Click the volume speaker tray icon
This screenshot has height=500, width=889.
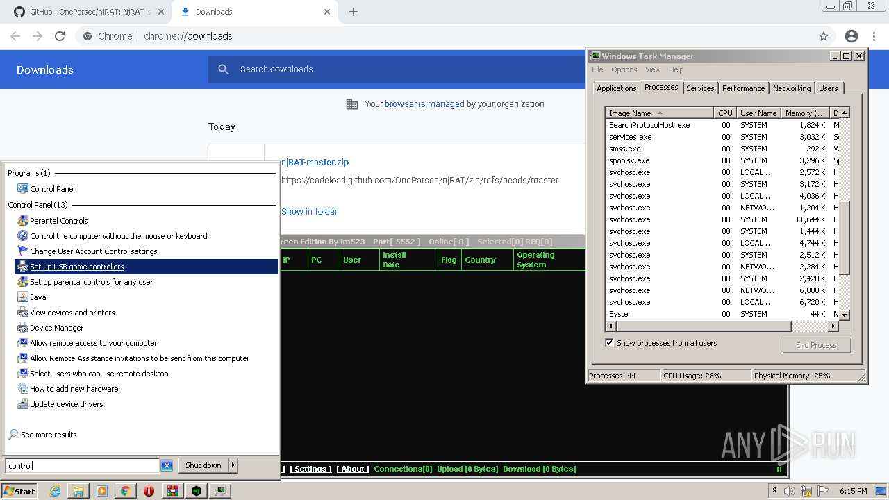[790, 491]
